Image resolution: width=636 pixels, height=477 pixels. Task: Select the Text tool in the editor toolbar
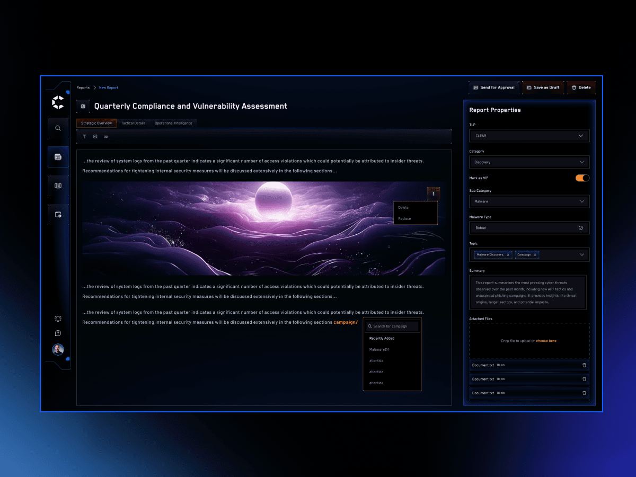pos(85,137)
